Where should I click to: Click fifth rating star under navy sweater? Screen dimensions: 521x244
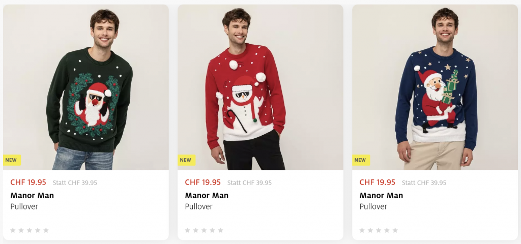pyautogui.click(x=395, y=230)
